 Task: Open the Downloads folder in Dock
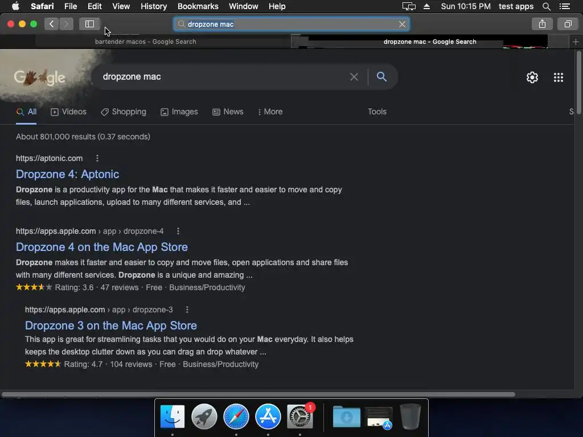point(347,417)
